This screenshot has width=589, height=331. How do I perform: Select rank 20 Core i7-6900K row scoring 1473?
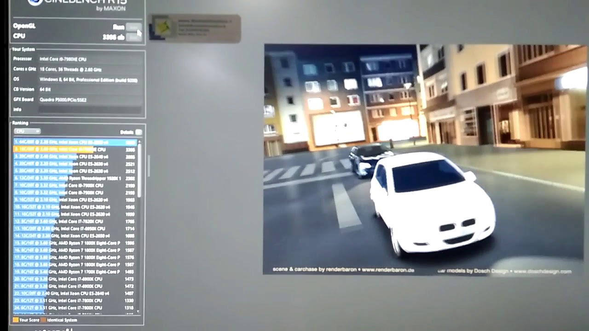coord(75,279)
